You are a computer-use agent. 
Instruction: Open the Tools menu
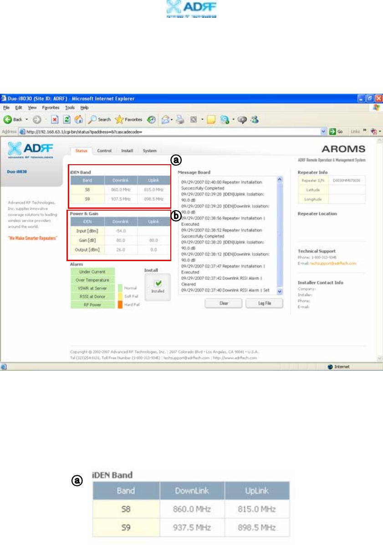pos(70,108)
